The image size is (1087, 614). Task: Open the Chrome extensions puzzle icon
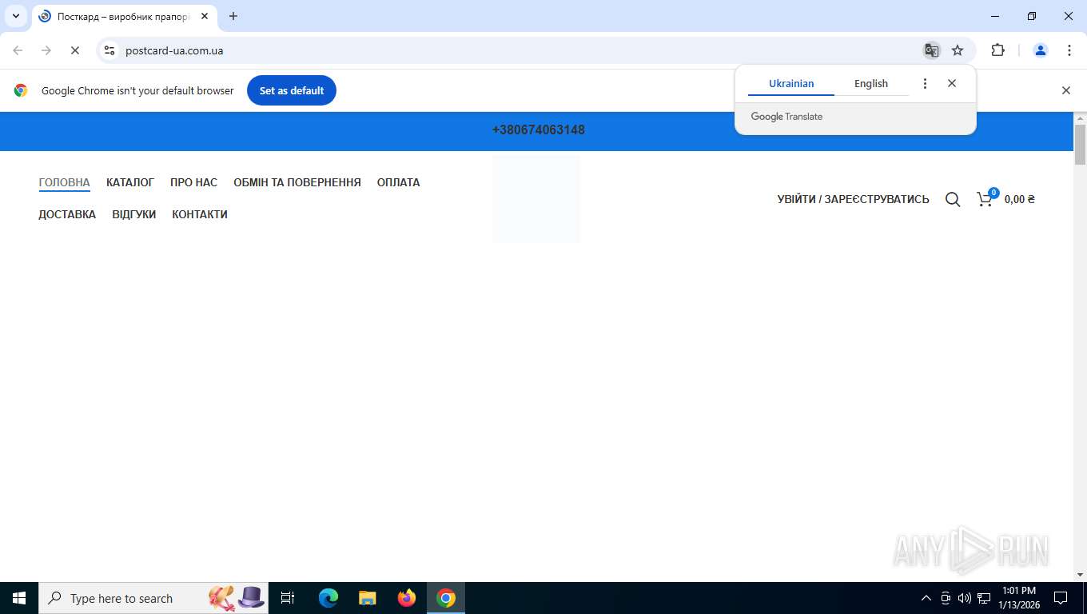[x=997, y=50]
